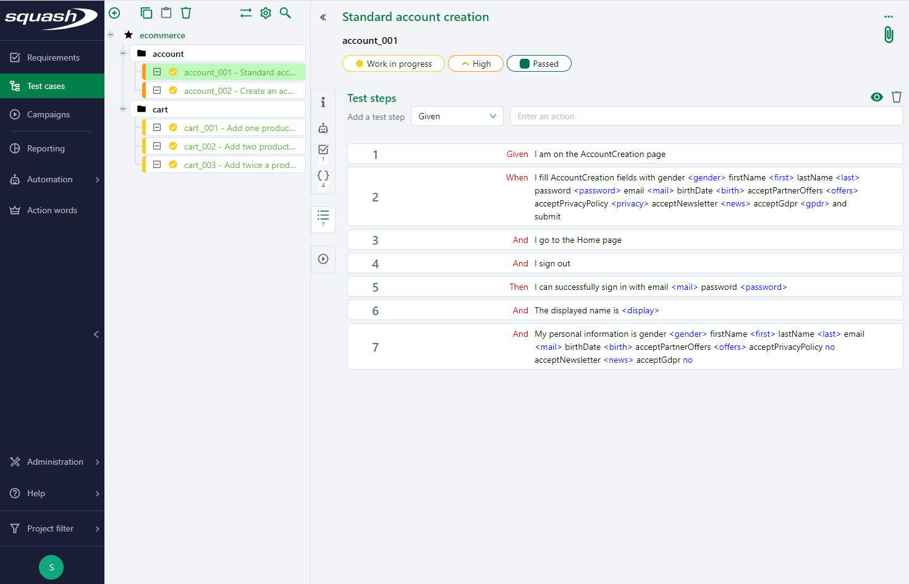Click the copy icon in tree toolbar

click(146, 13)
